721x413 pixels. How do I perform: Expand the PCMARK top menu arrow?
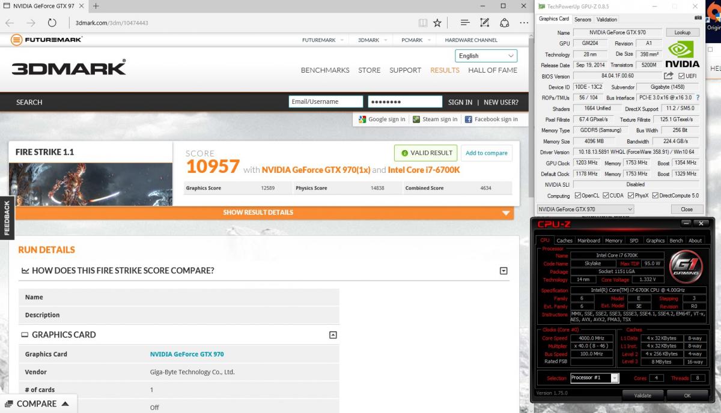[428, 40]
